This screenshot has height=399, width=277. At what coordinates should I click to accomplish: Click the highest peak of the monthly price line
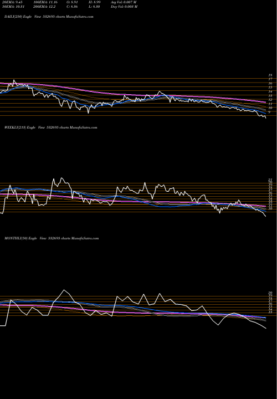pyautogui.click(x=64, y=290)
